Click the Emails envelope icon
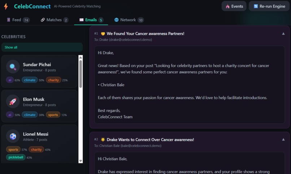Screen dimensions: 291x174 pos(81,20)
